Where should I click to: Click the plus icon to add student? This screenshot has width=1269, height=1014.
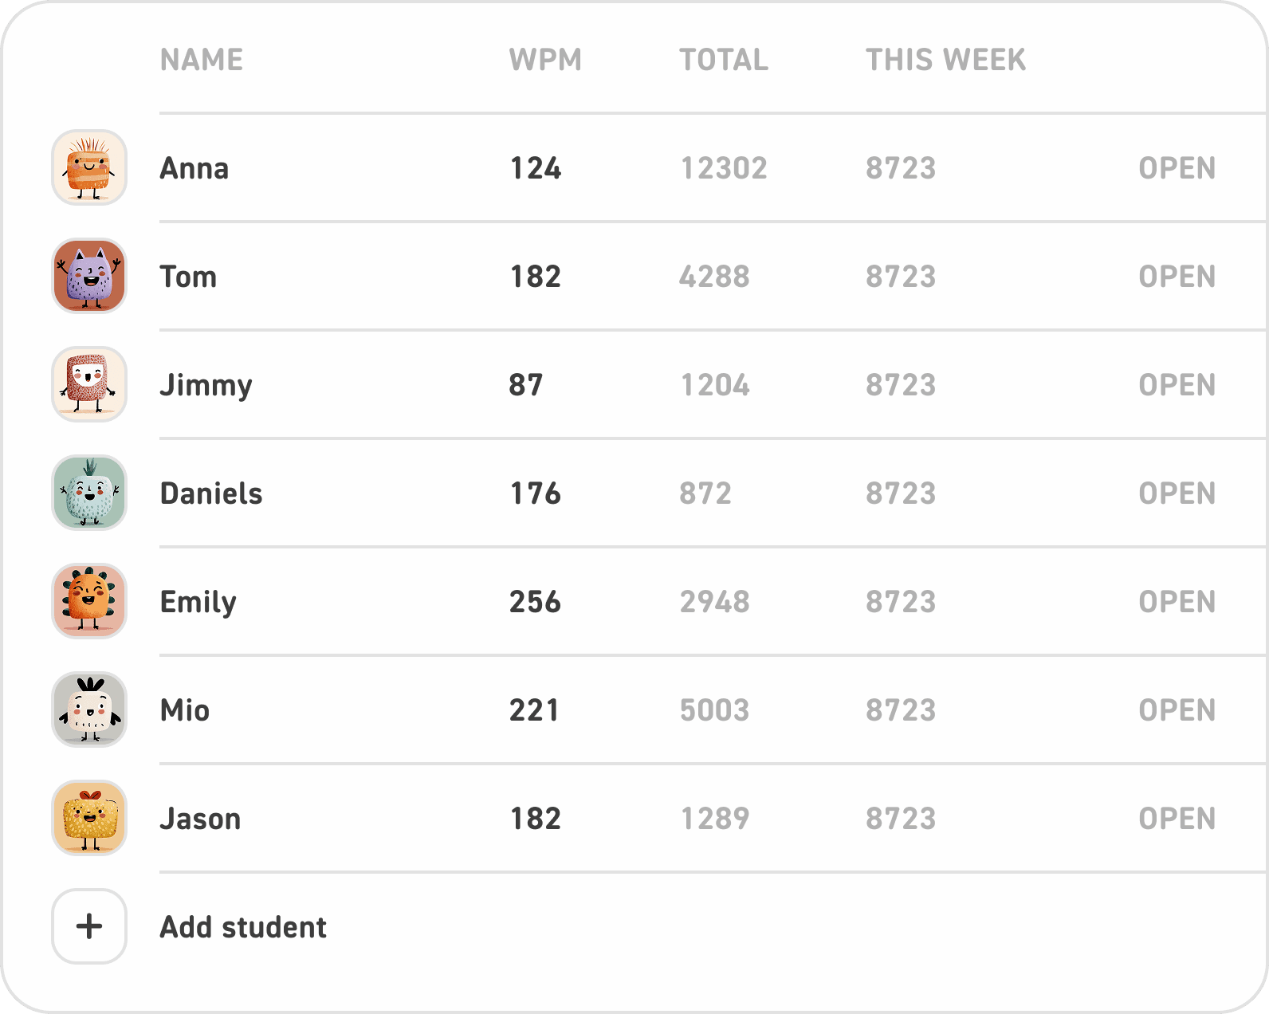(89, 926)
